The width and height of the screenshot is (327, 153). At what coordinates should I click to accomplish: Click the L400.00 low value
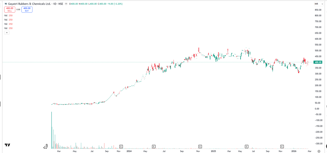(x=93, y=4)
